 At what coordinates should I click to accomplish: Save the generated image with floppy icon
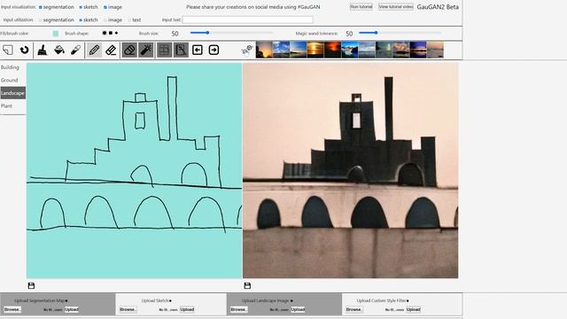[x=247, y=285]
